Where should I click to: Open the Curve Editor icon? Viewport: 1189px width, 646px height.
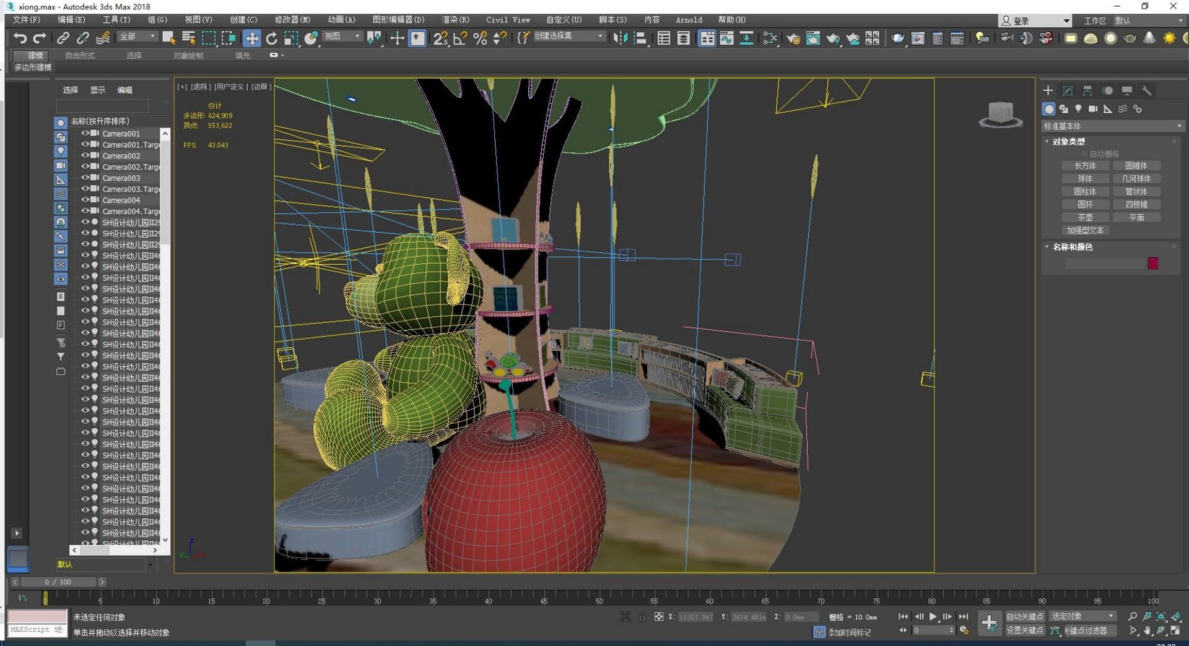[x=727, y=38]
